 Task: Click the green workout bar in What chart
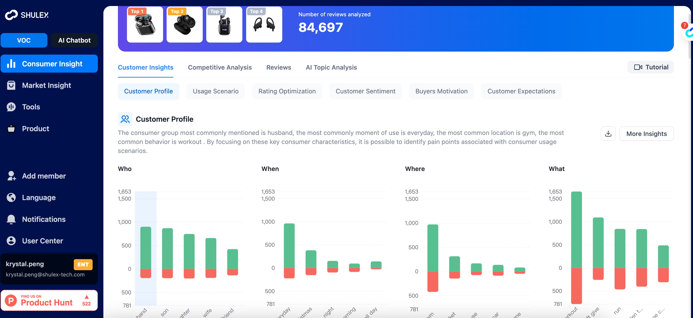click(x=576, y=230)
